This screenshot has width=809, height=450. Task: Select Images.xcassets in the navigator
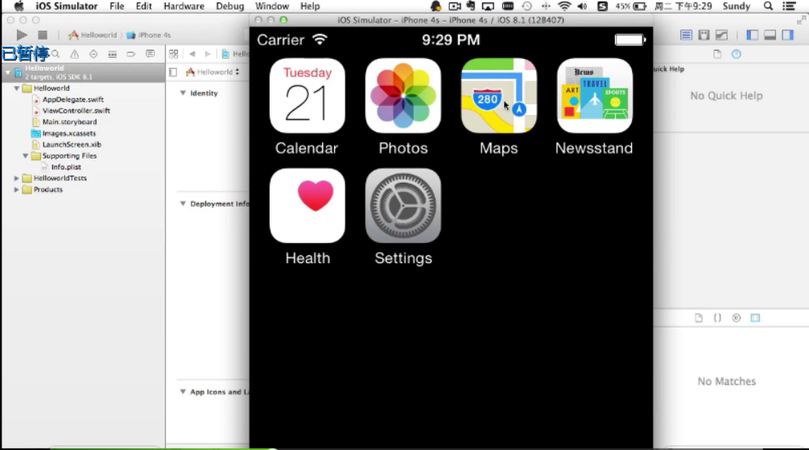68,134
